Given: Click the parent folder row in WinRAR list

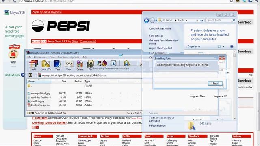Looking at the screenshot, I should click(30, 86).
